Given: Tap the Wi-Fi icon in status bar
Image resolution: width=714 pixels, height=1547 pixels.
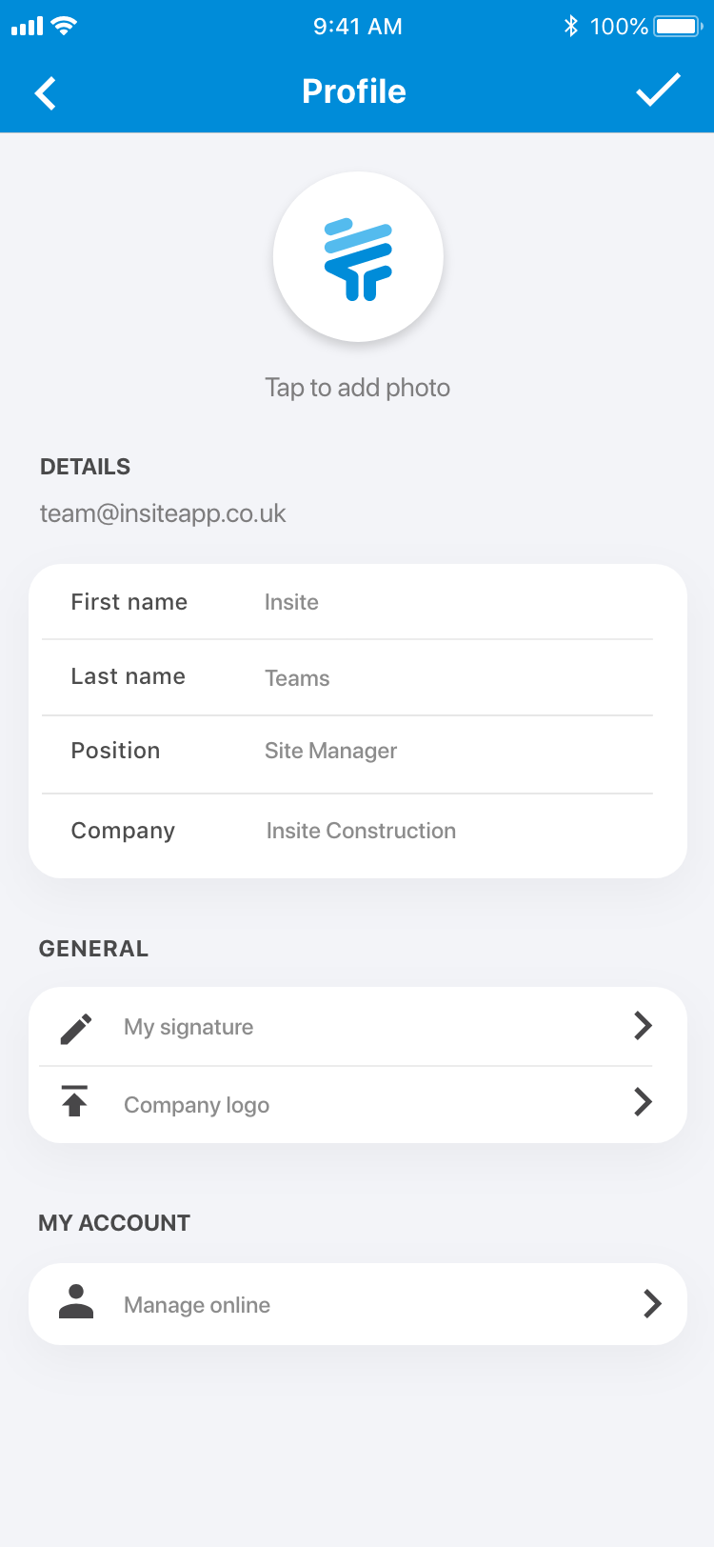Looking at the screenshot, I should click(64, 26).
